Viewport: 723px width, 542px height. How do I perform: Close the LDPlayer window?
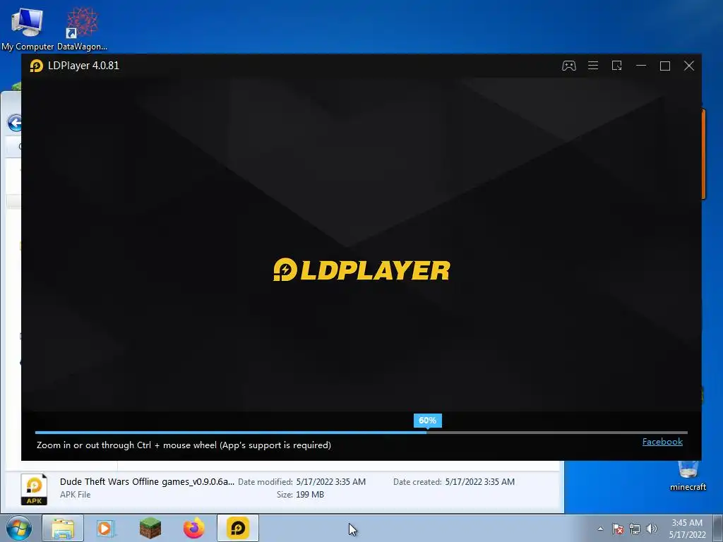tap(689, 66)
